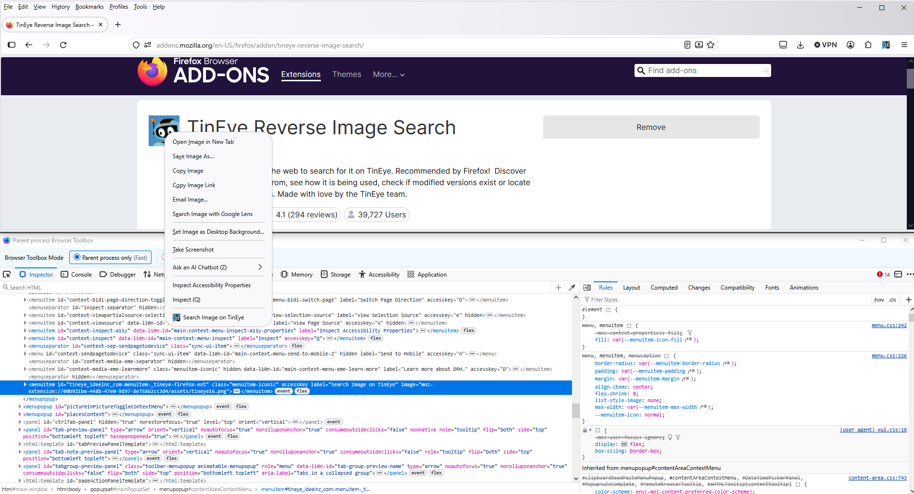Open the Downloads panel icon
Image resolution: width=914 pixels, height=494 pixels.
(x=800, y=45)
